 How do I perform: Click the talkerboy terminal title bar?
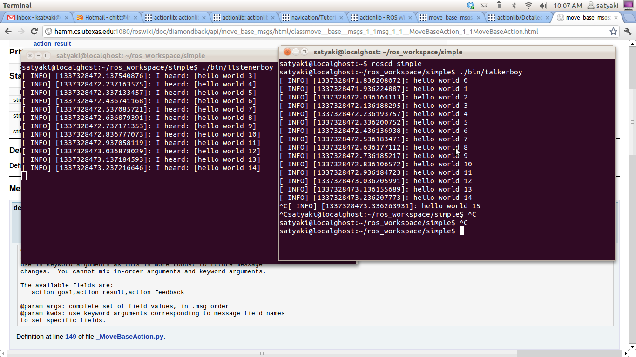447,52
